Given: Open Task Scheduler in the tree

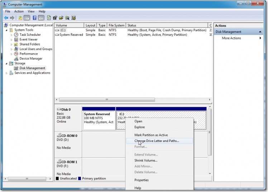Looking at the screenshot, I should [30, 35].
